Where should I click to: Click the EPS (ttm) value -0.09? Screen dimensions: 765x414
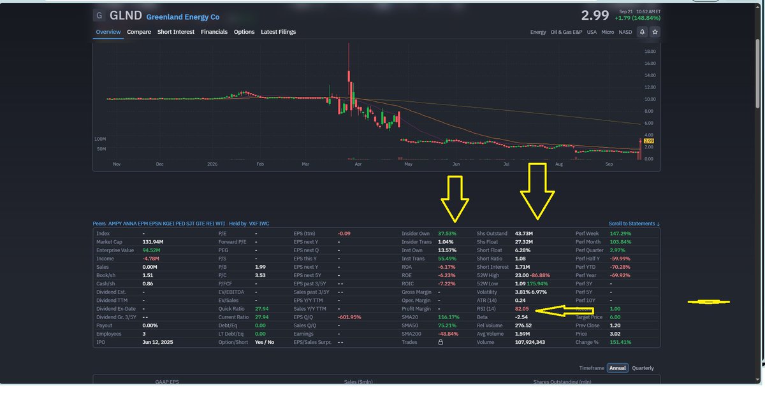(344, 234)
